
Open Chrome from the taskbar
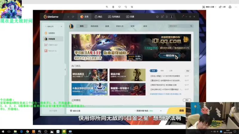click(x=27, y=131)
